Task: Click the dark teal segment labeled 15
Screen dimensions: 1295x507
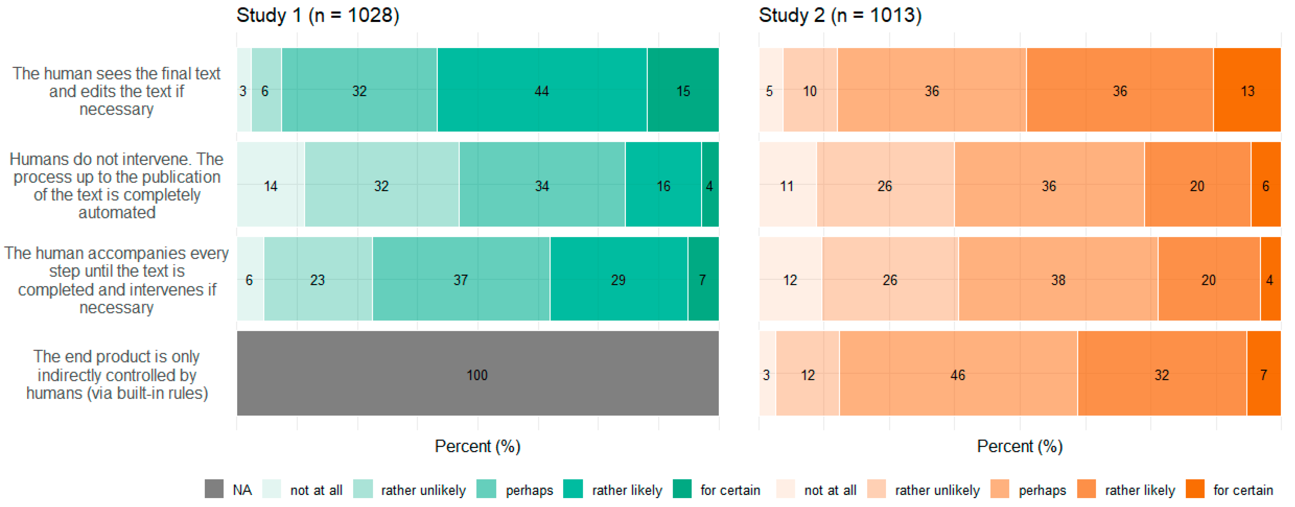Action: coord(683,90)
